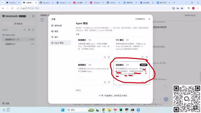Open Chrome from the taskbar
Image resolution: width=201 pixels, height=113 pixels.
pyautogui.click(x=104, y=110)
